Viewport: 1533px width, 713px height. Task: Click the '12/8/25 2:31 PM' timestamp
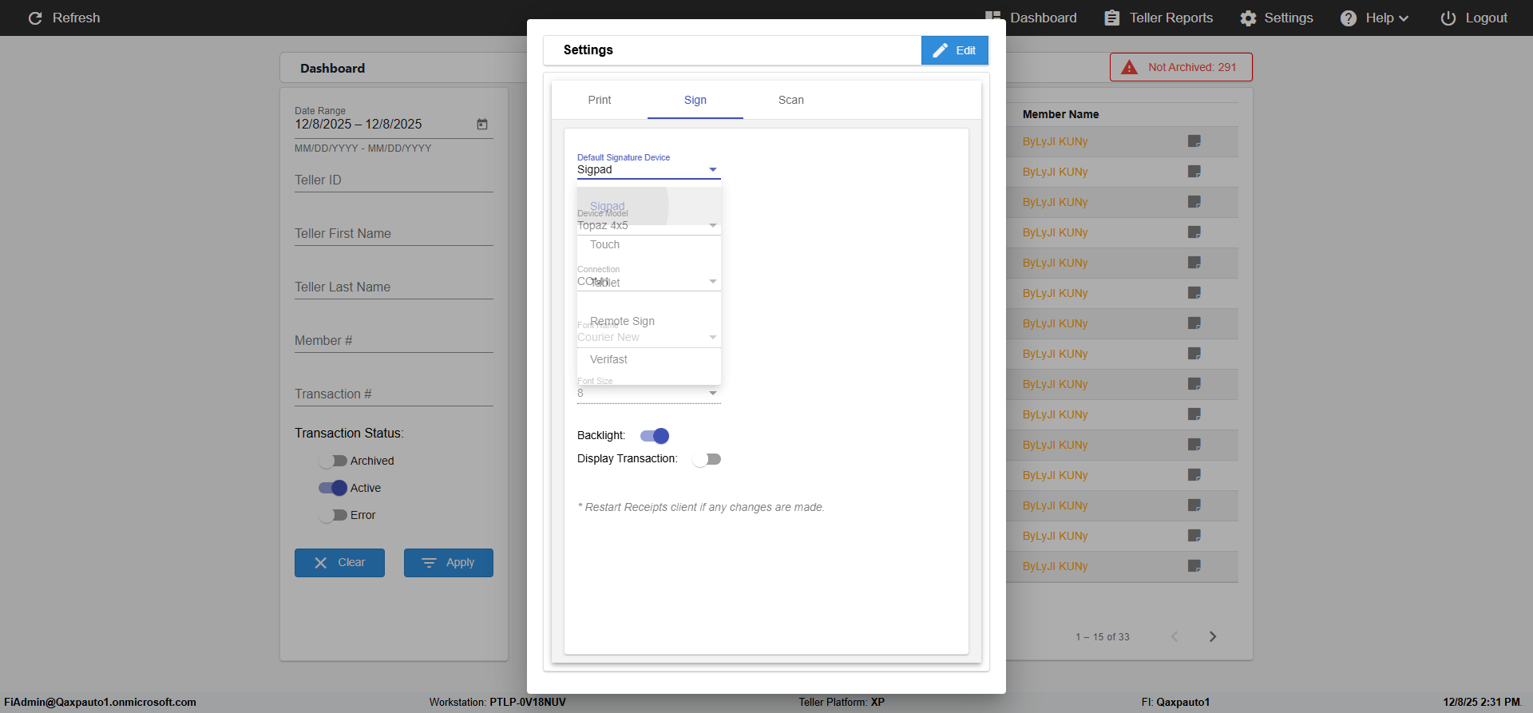(1482, 703)
